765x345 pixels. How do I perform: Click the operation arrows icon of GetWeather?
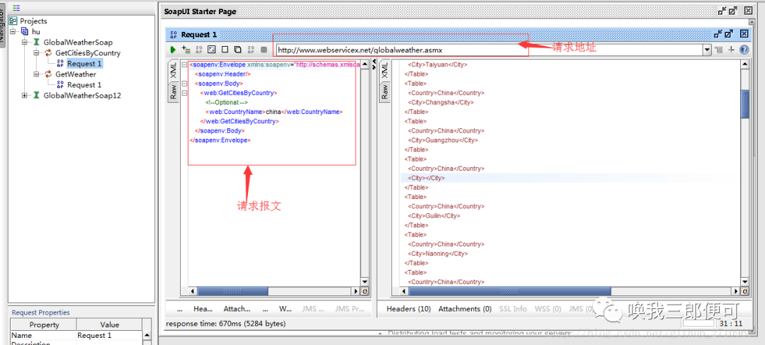coord(49,74)
